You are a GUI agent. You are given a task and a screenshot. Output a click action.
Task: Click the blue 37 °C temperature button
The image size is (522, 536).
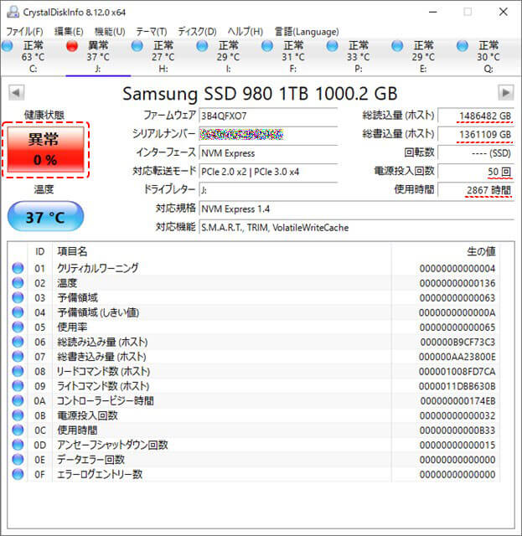click(x=45, y=216)
